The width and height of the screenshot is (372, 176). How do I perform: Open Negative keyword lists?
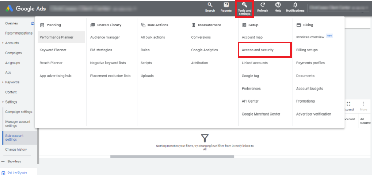[108, 63]
